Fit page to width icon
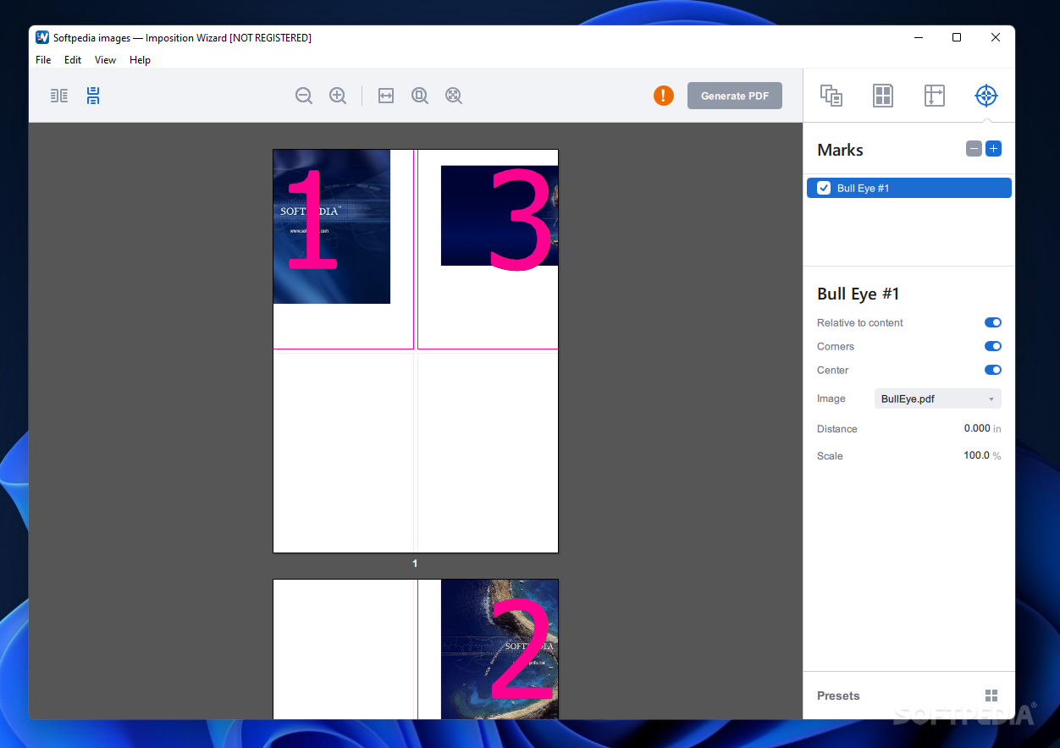Screen dimensions: 1060x748 [x=386, y=96]
